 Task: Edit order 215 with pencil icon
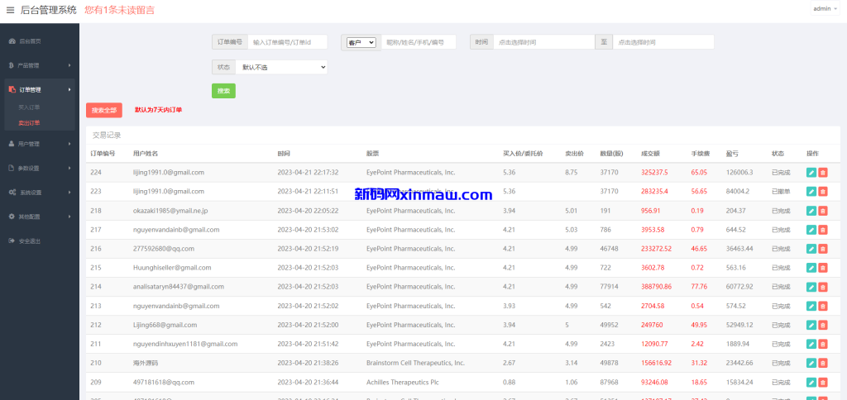click(811, 268)
